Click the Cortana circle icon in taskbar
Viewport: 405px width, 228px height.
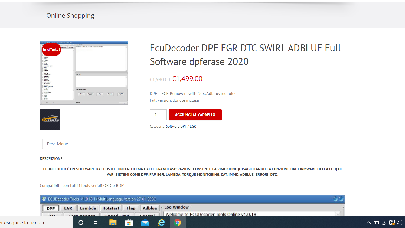point(81,223)
